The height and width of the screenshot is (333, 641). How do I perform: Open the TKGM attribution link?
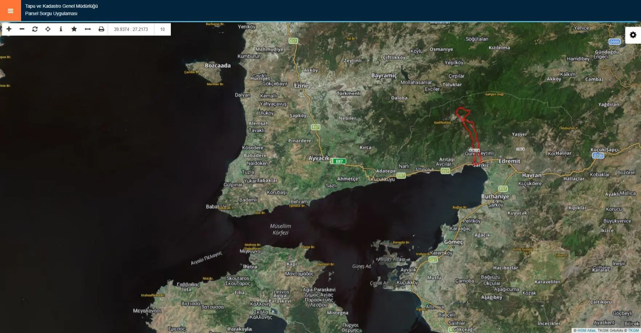pyautogui.click(x=633, y=330)
